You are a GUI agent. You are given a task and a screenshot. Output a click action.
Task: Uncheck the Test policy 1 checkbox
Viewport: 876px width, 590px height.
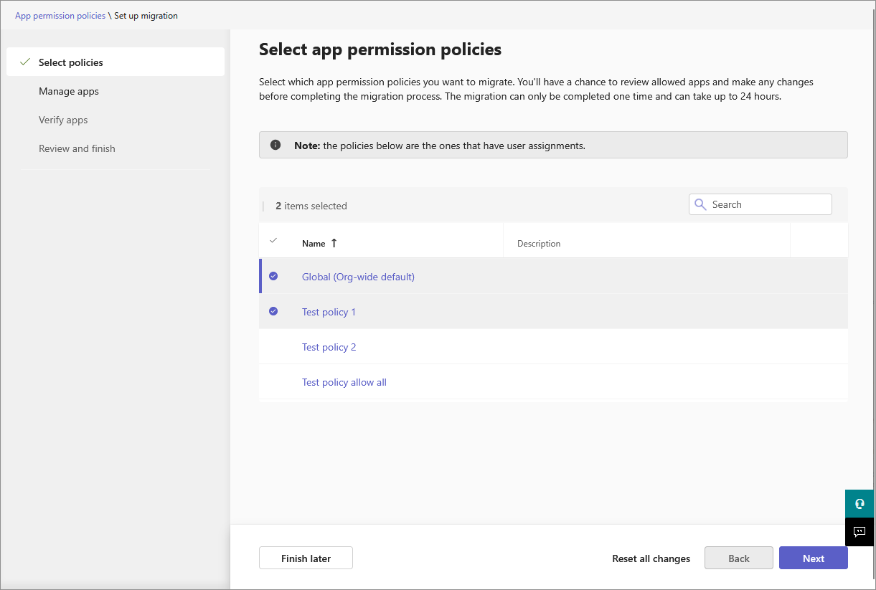(273, 311)
